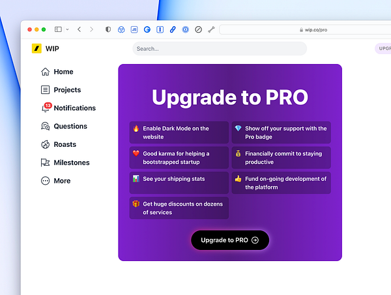This screenshot has width=391, height=295.
Task: Click the WIP brand name text
Action: (x=52, y=48)
